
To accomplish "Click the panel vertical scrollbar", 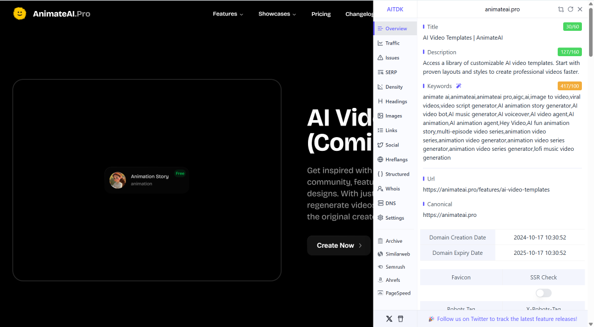I will (591, 32).
